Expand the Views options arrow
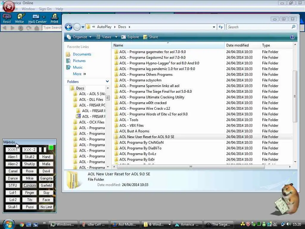 (116, 37)
